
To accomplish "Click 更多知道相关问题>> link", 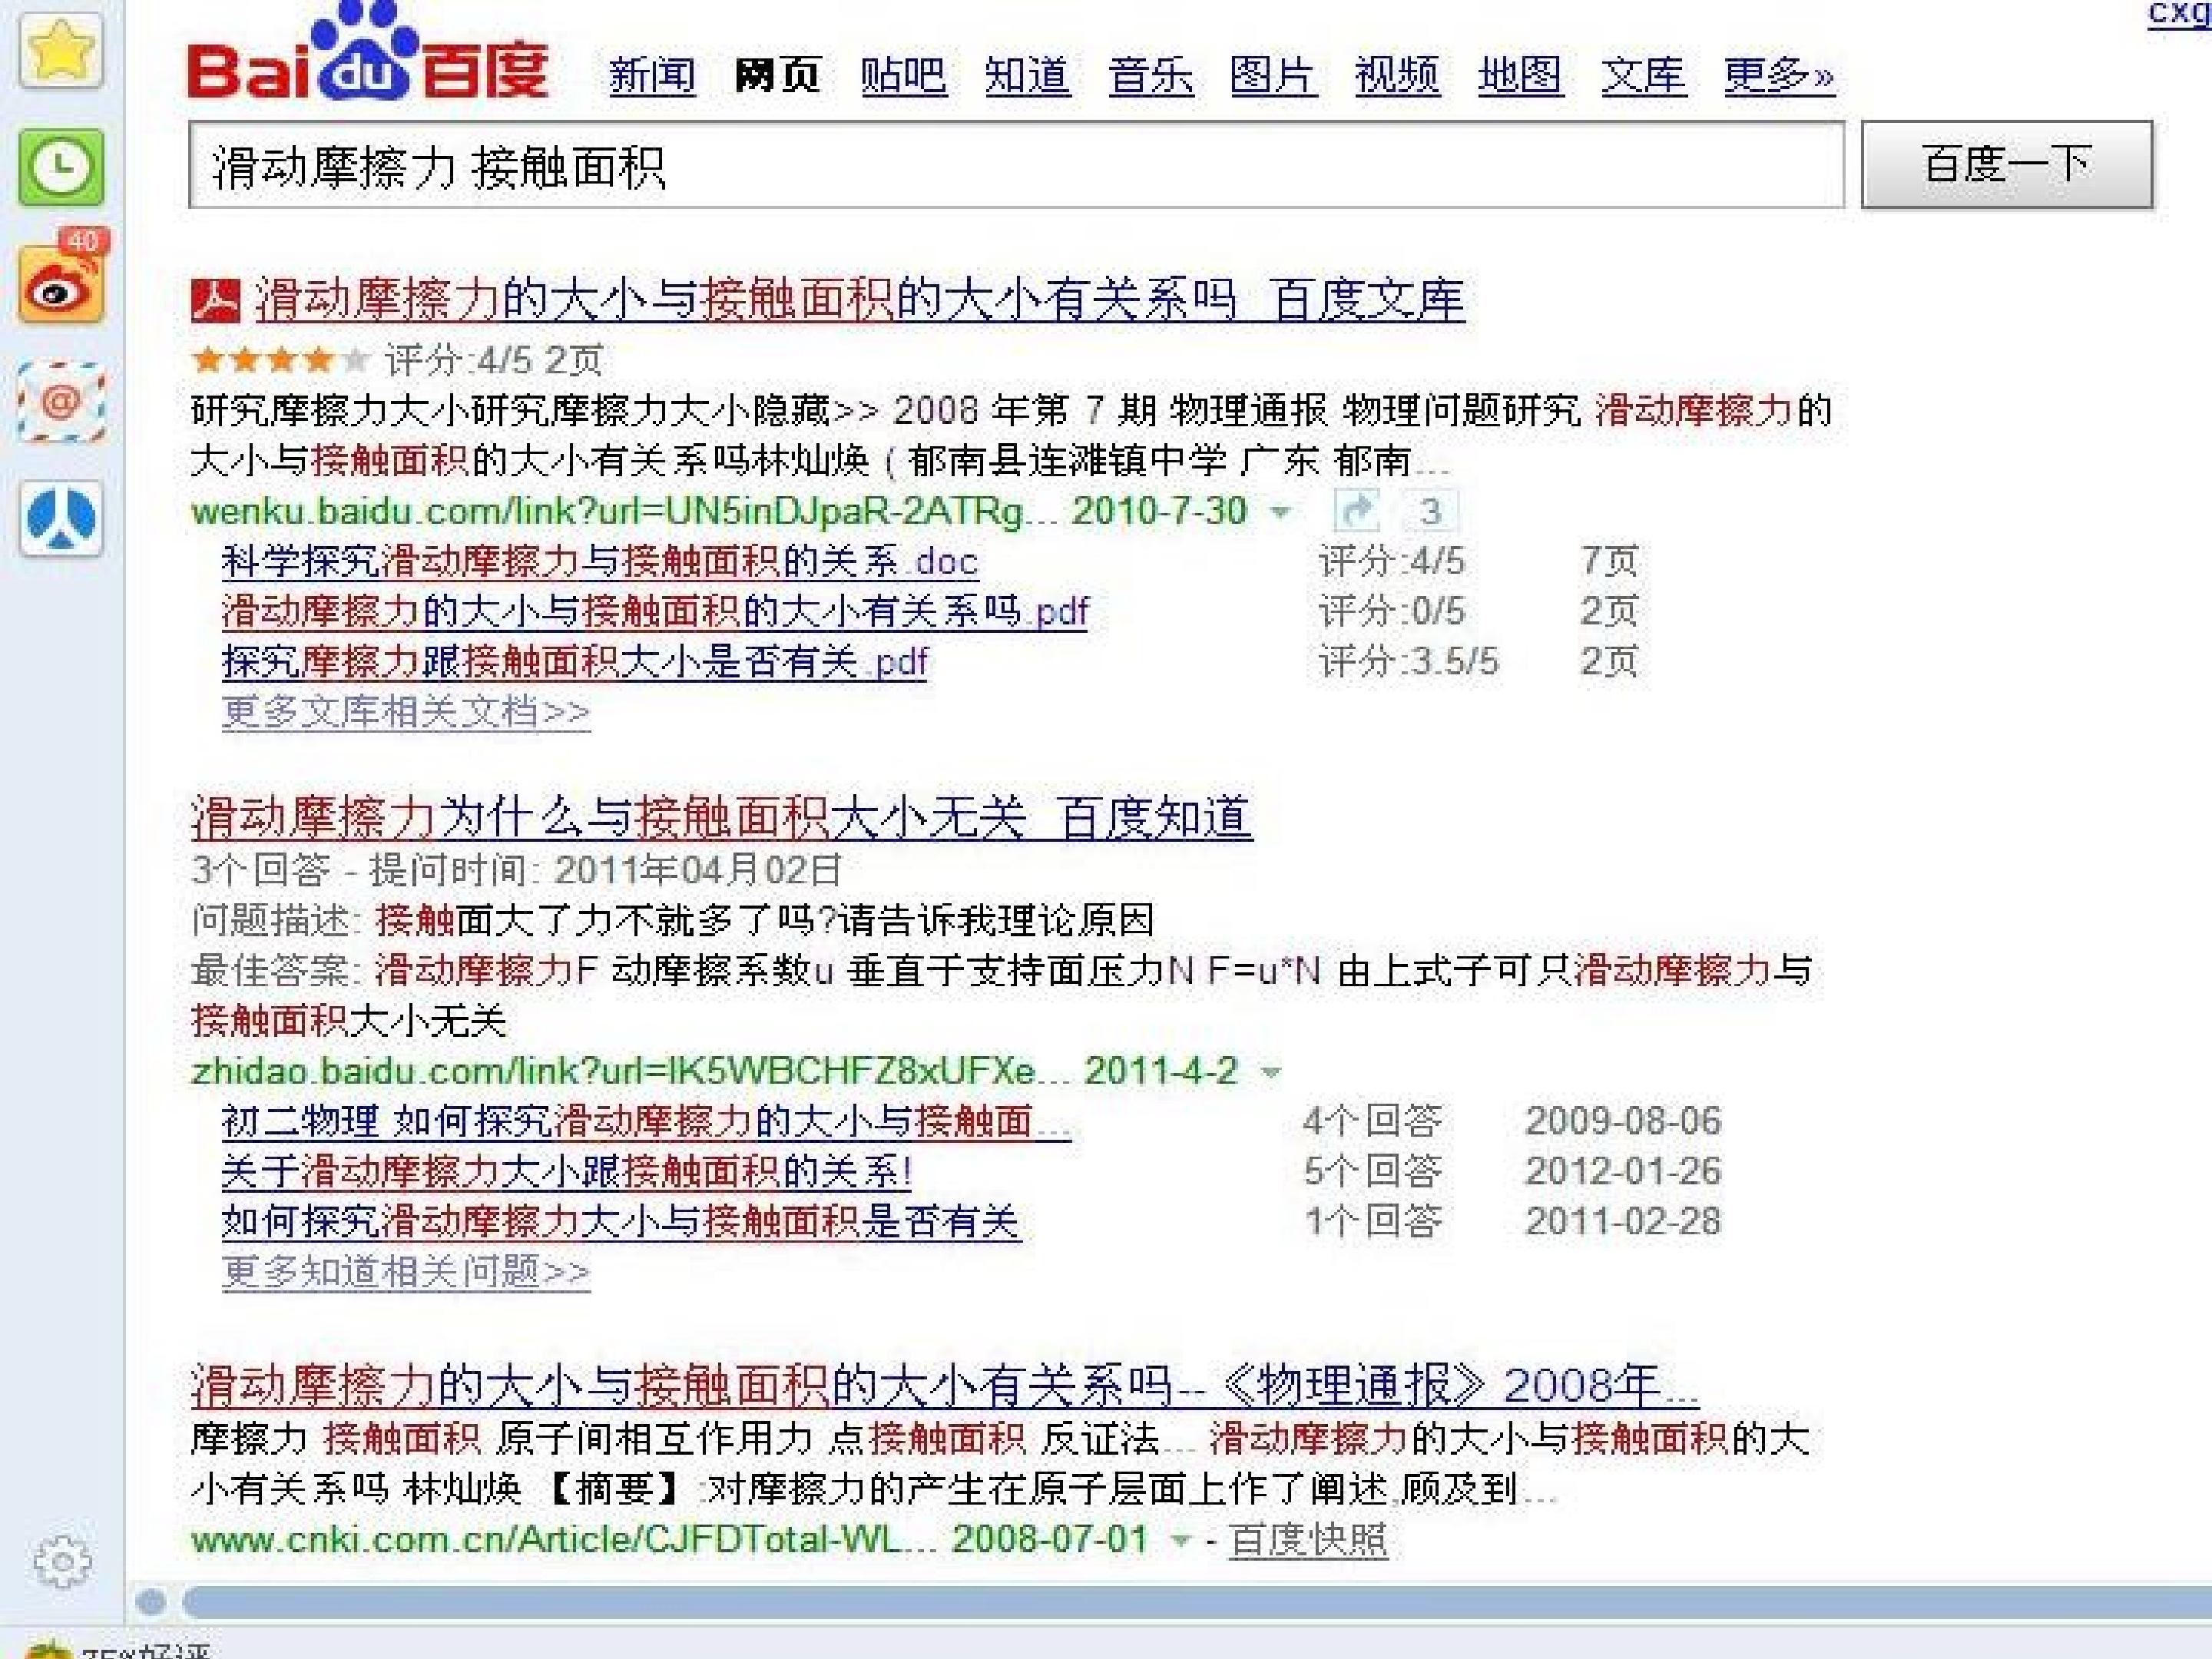I will pyautogui.click(x=406, y=1272).
